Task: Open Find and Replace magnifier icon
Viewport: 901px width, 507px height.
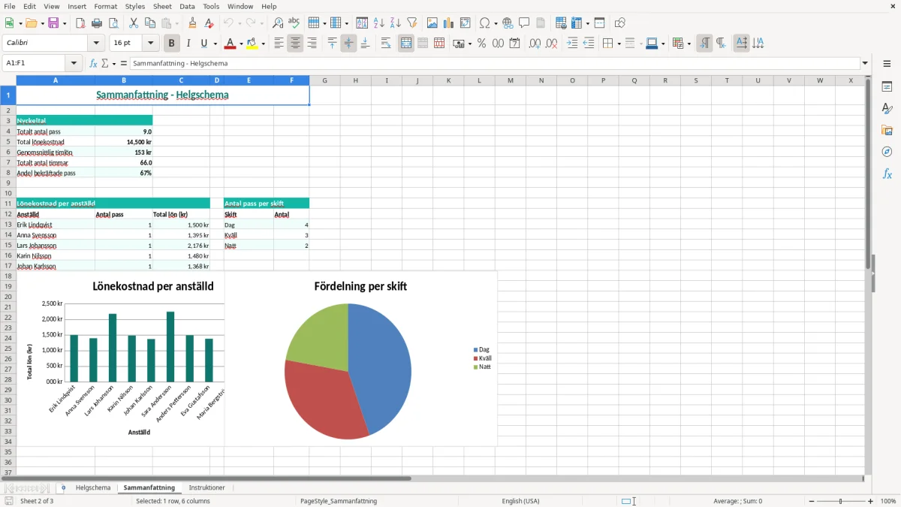Action: pyautogui.click(x=278, y=23)
